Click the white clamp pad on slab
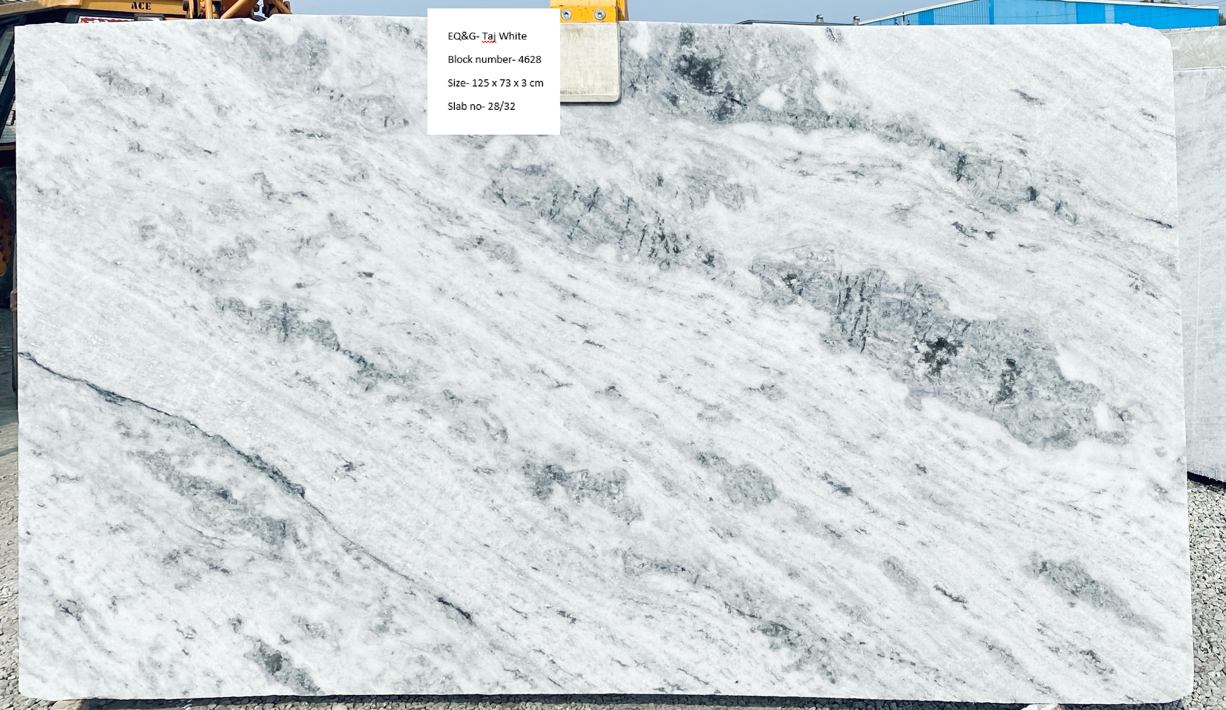Viewport: 1226px width, 710px height. [x=589, y=61]
